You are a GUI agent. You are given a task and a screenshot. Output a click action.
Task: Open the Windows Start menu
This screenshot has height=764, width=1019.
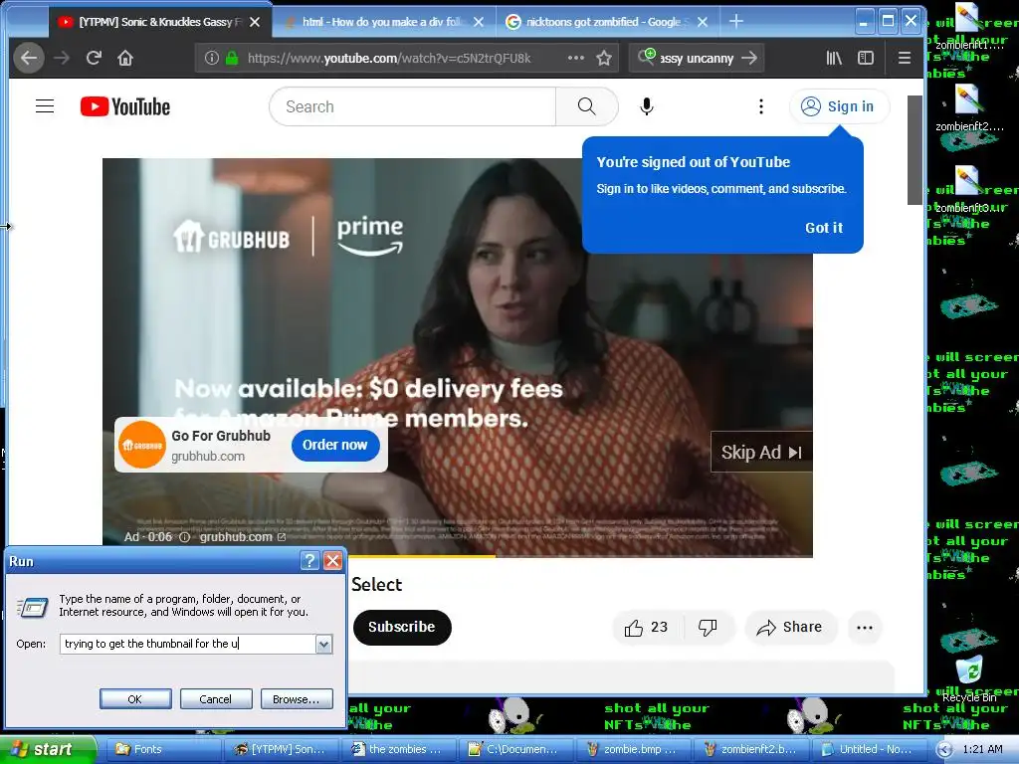pos(48,749)
